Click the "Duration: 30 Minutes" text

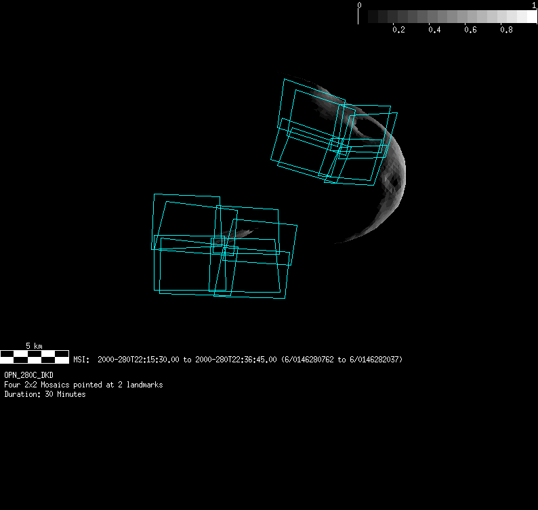[x=45, y=394]
